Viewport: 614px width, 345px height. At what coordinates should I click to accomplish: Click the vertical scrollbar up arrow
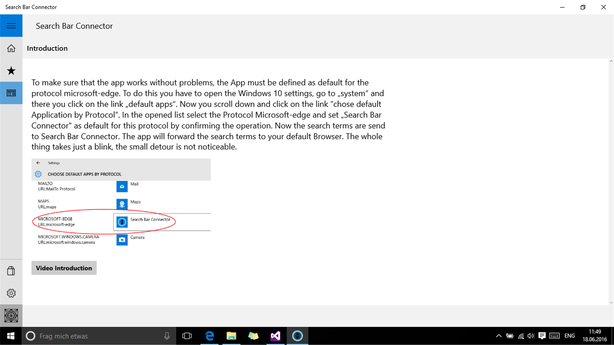point(611,61)
